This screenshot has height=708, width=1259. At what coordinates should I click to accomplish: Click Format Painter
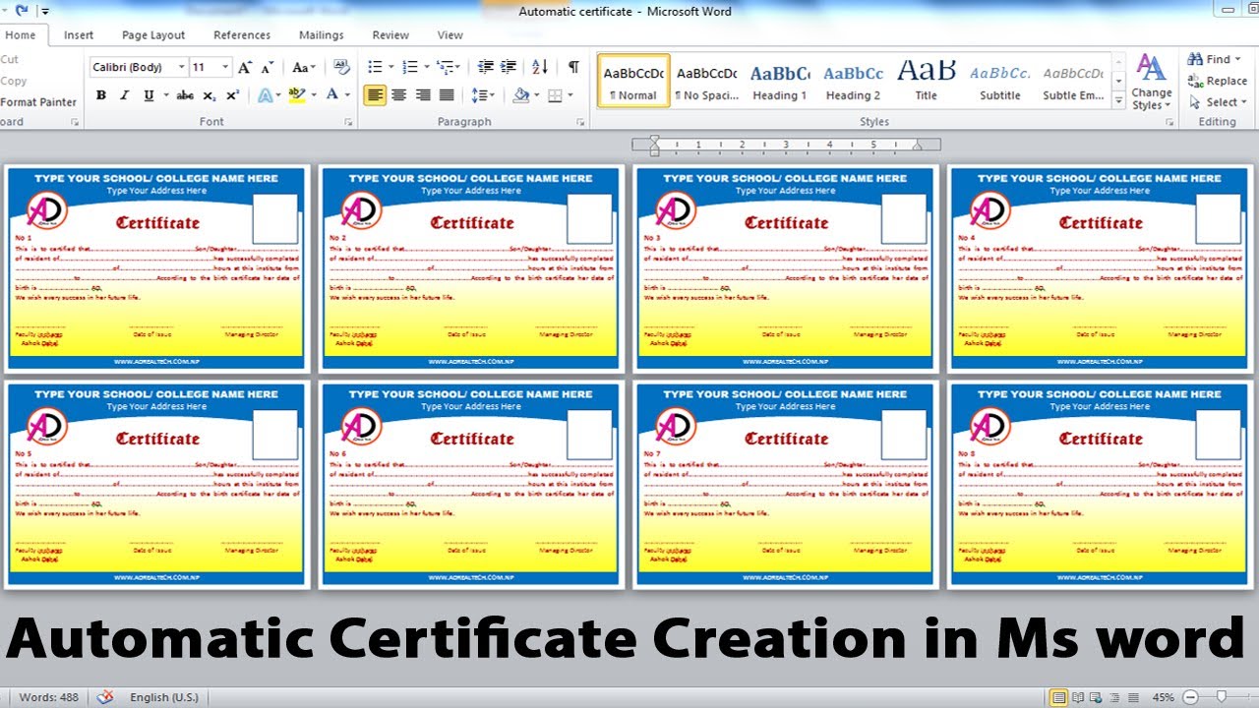pos(38,102)
